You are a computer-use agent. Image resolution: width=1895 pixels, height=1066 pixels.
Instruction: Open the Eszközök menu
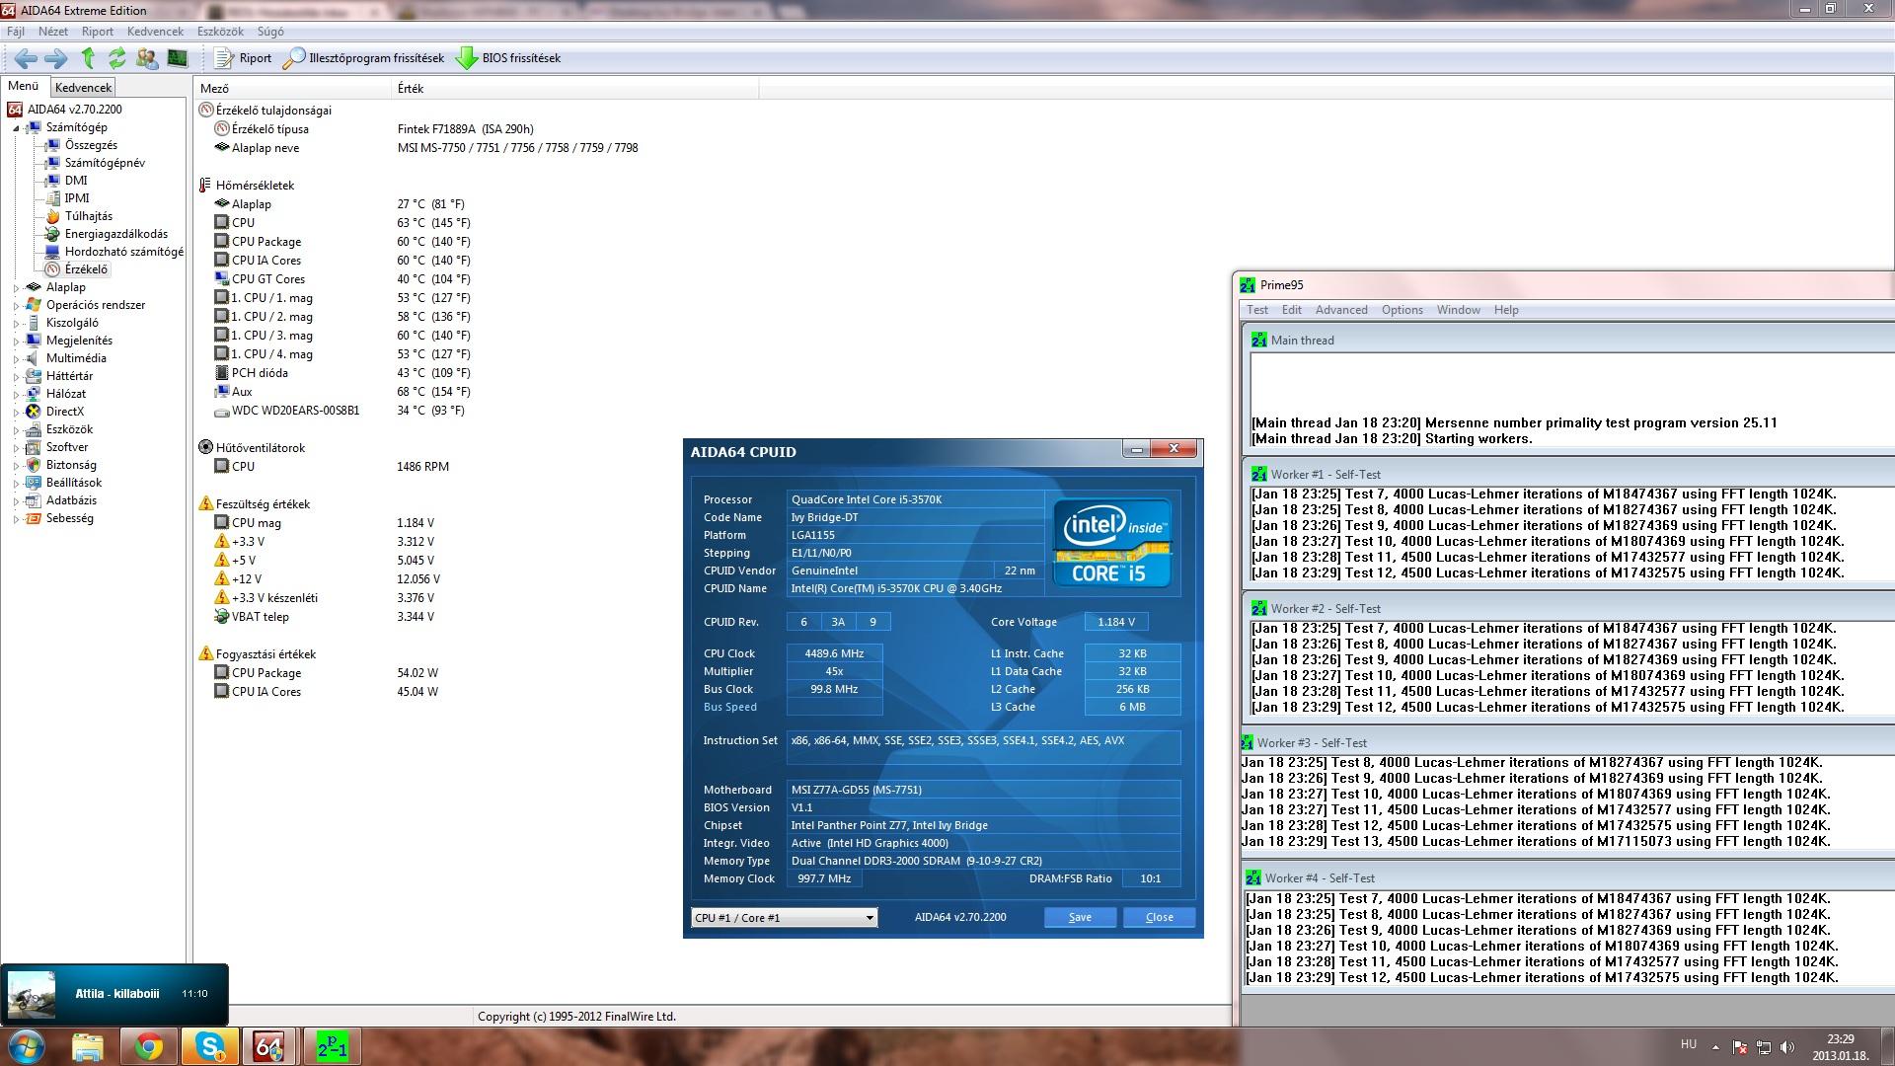pos(219,32)
